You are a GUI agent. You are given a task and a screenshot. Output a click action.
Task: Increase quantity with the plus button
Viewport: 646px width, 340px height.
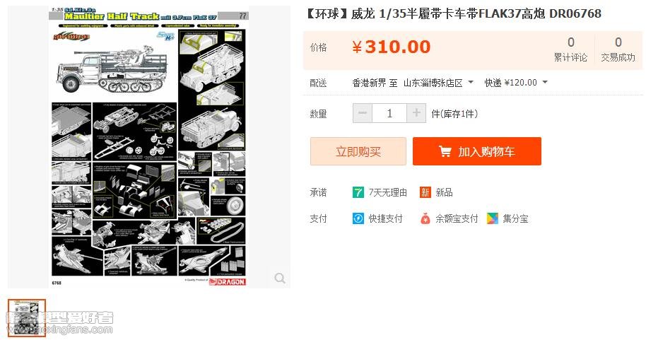coord(416,113)
